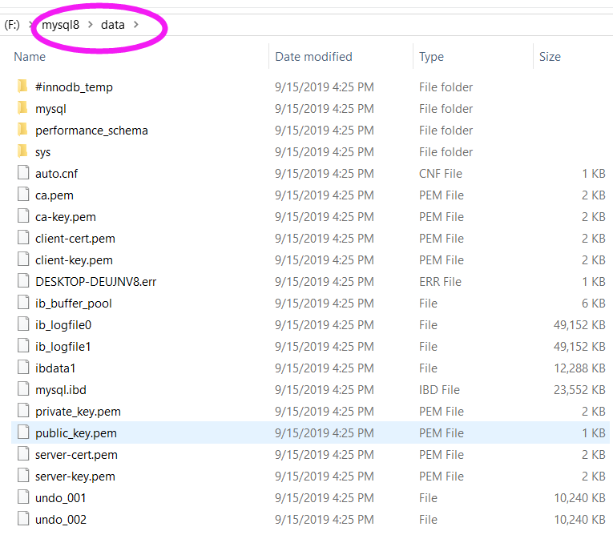
Task: Select the ib_logfile0 file name
Action: (63, 324)
